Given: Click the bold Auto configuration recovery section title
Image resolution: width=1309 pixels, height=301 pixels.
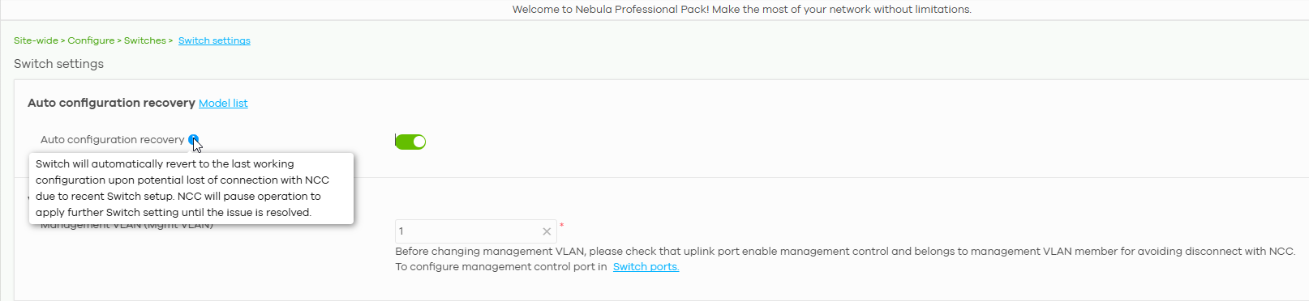Looking at the screenshot, I should (x=111, y=103).
